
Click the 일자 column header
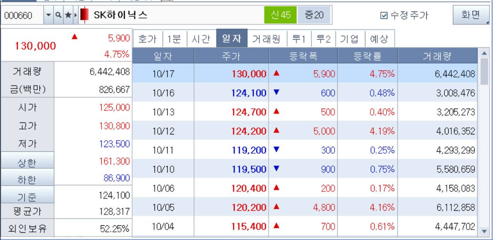tap(163, 56)
